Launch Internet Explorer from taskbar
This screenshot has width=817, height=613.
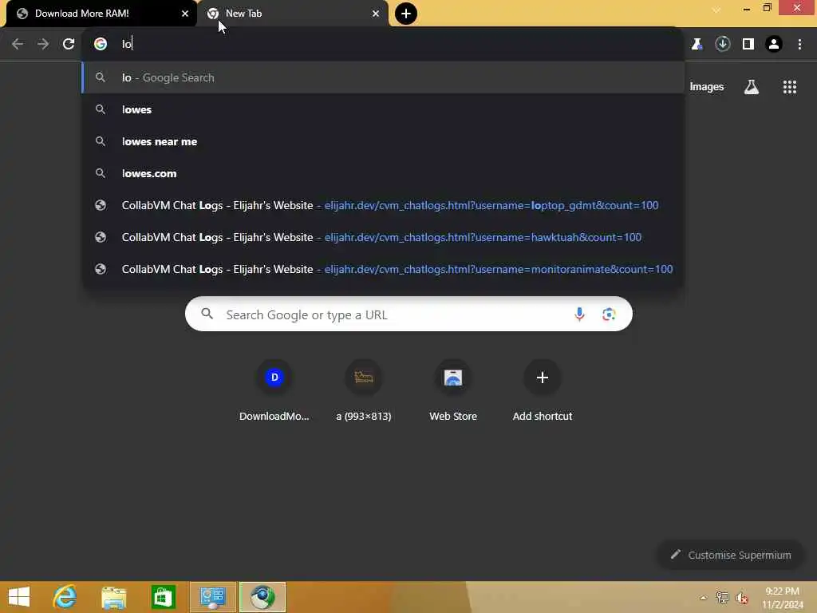click(x=65, y=597)
